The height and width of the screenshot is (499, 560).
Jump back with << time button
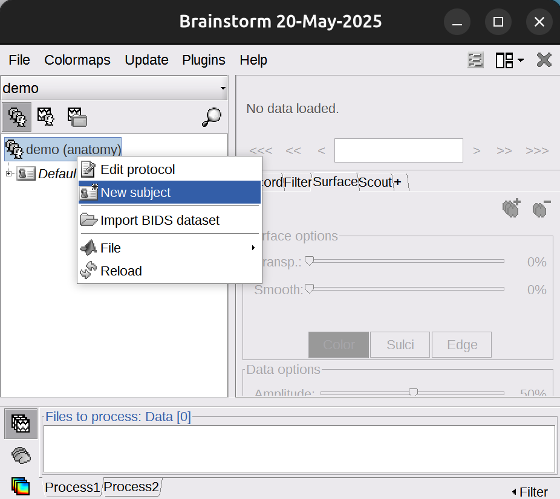(x=293, y=150)
